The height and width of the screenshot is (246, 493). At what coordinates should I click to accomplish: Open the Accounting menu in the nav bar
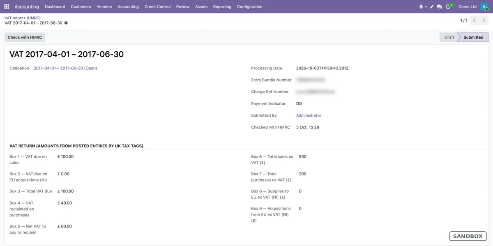click(x=128, y=7)
